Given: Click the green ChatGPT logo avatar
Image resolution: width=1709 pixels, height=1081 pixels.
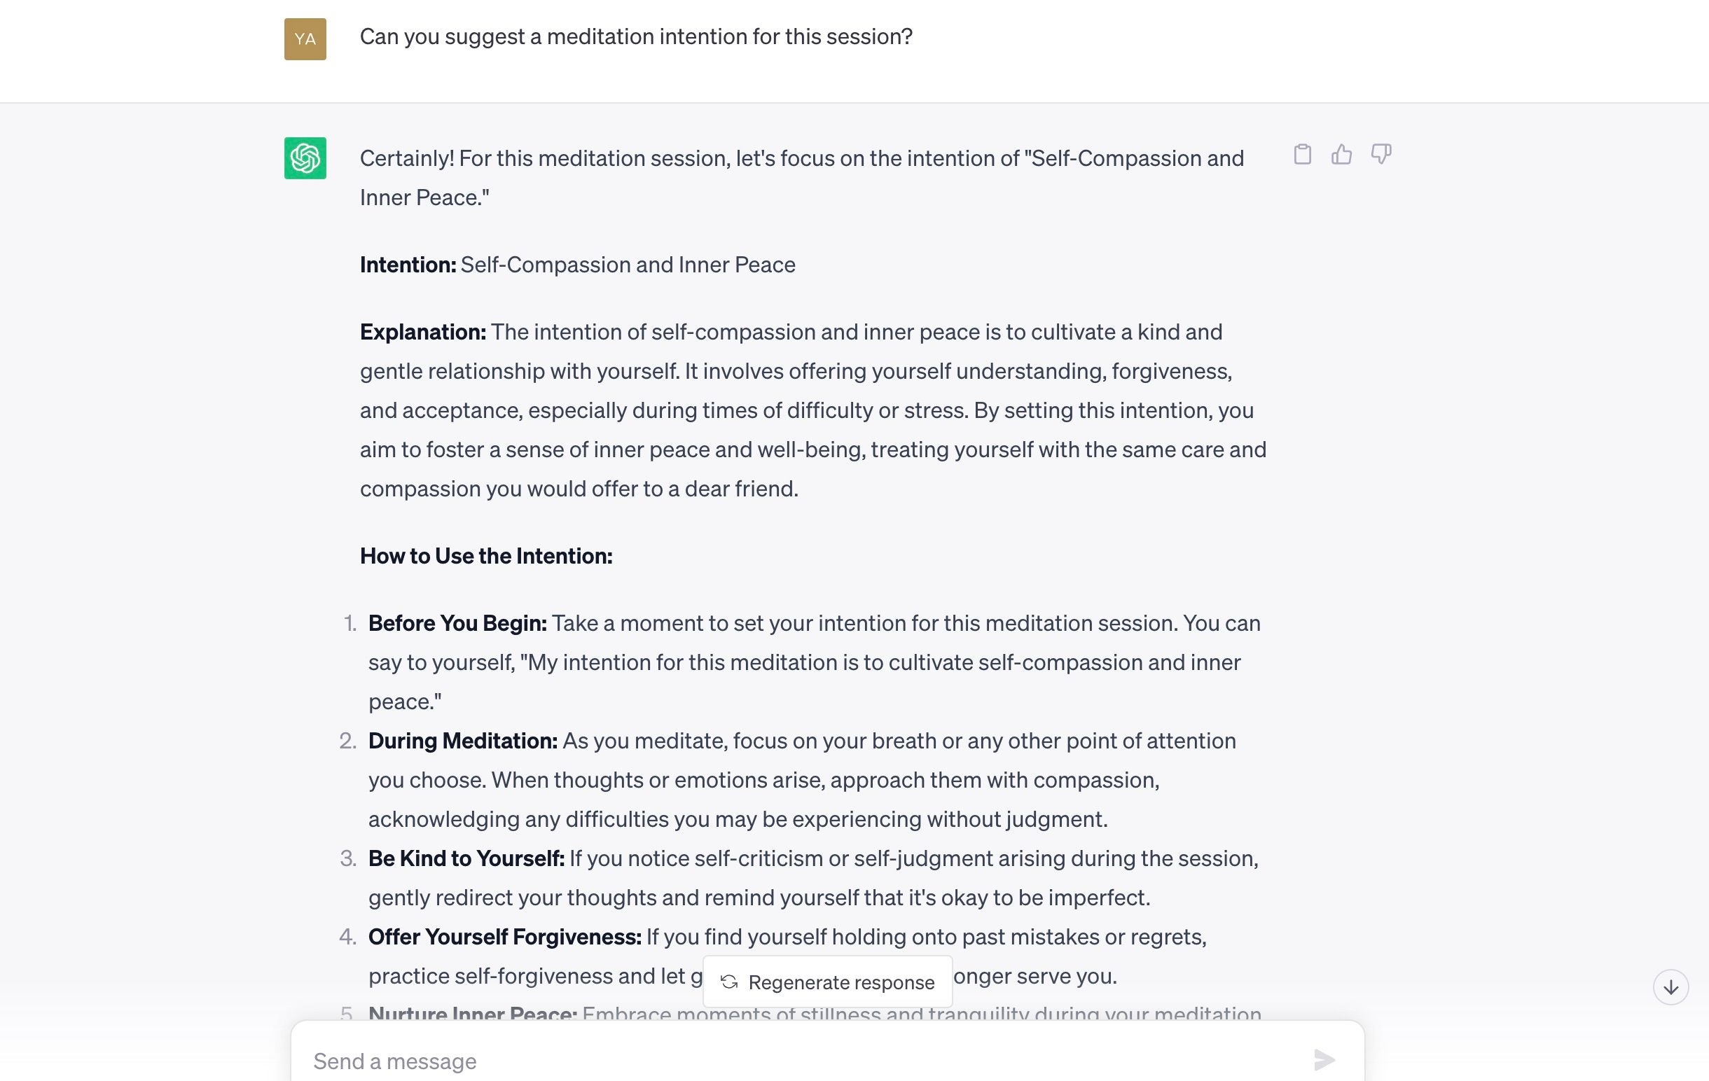Looking at the screenshot, I should (x=306, y=158).
